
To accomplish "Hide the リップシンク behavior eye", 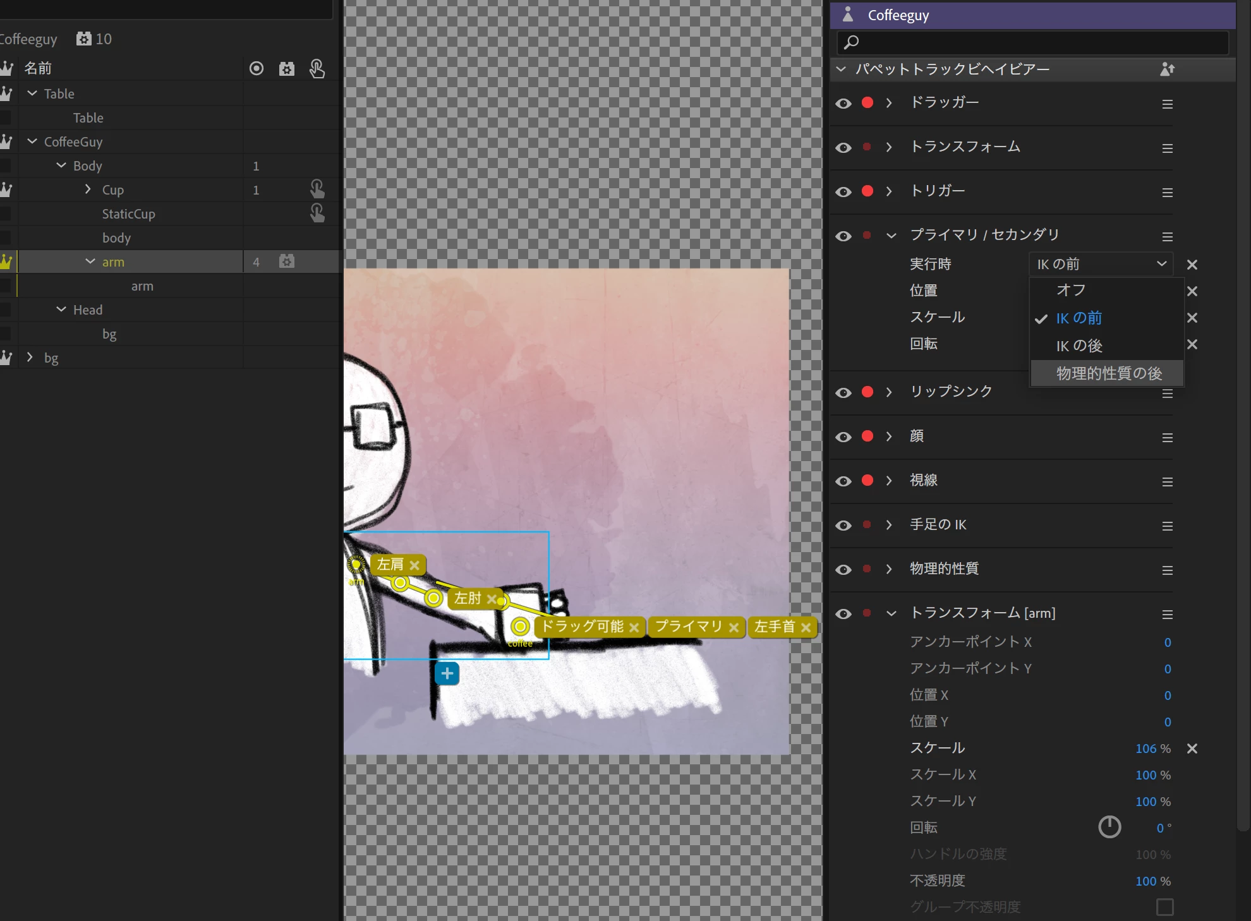I will [843, 393].
